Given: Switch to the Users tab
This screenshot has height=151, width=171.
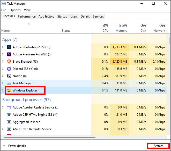Looking at the screenshot, I should point(74,16).
